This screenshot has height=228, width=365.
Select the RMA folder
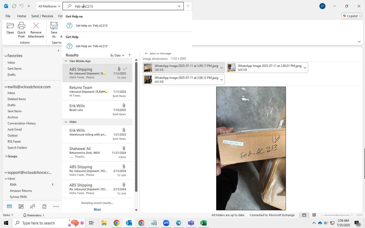coord(13,185)
